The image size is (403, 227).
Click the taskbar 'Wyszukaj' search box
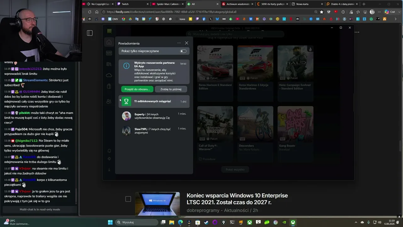pyautogui.click(x=136, y=222)
